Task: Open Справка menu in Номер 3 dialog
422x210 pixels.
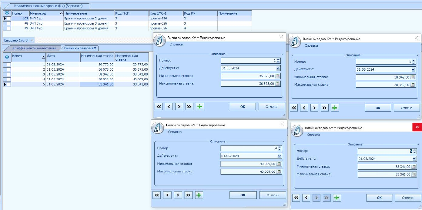Action: pos(311,45)
